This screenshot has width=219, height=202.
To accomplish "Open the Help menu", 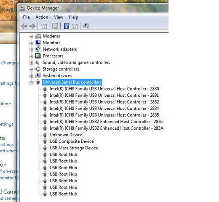I will point(74,17).
